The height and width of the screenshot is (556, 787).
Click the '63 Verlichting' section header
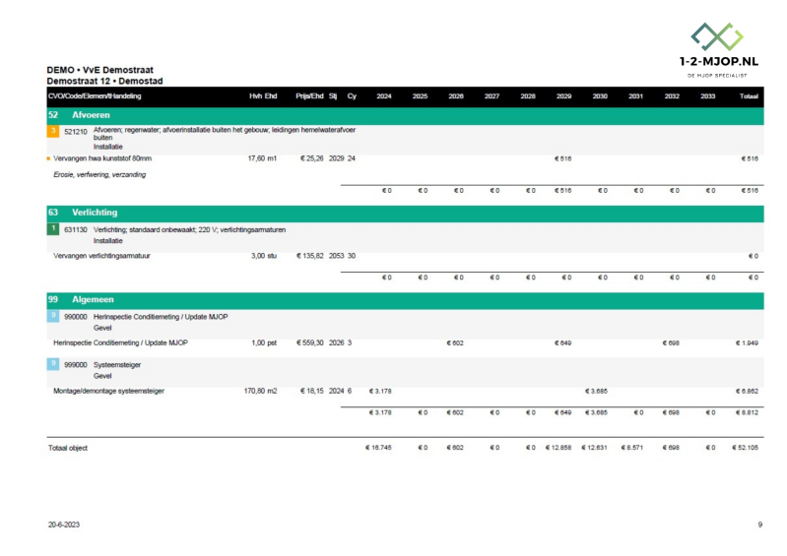(405, 213)
